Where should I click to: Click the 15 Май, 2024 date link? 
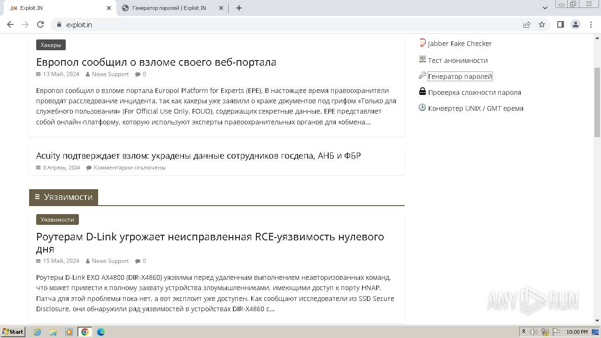coord(61,261)
